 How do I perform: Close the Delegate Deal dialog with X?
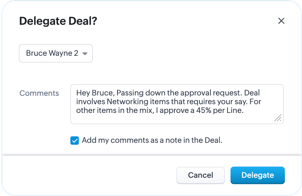281,21
